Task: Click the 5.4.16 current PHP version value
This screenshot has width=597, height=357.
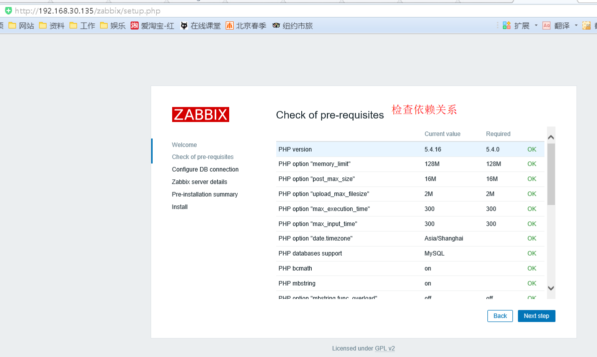Action: 433,149
